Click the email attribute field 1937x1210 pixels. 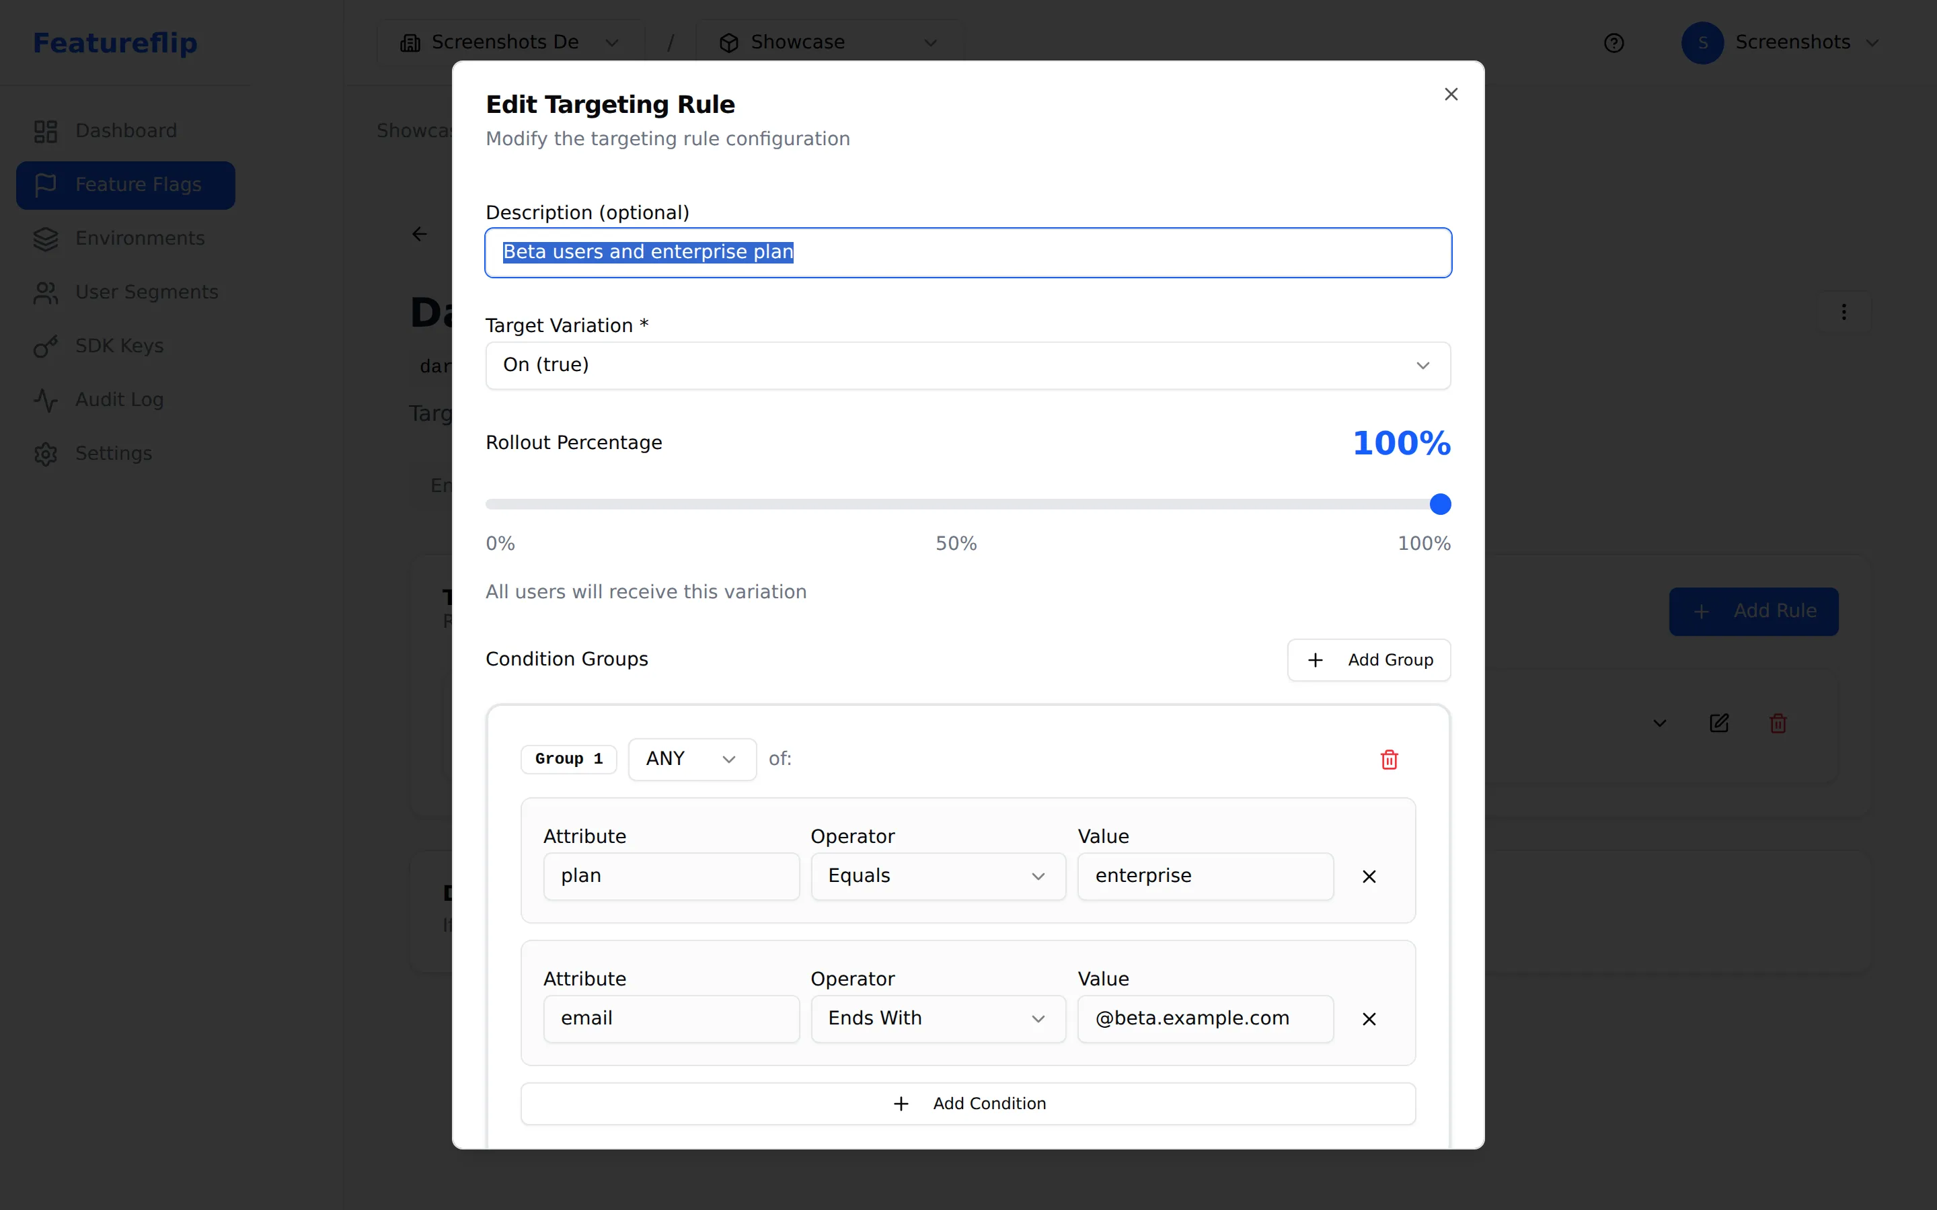tap(671, 1018)
